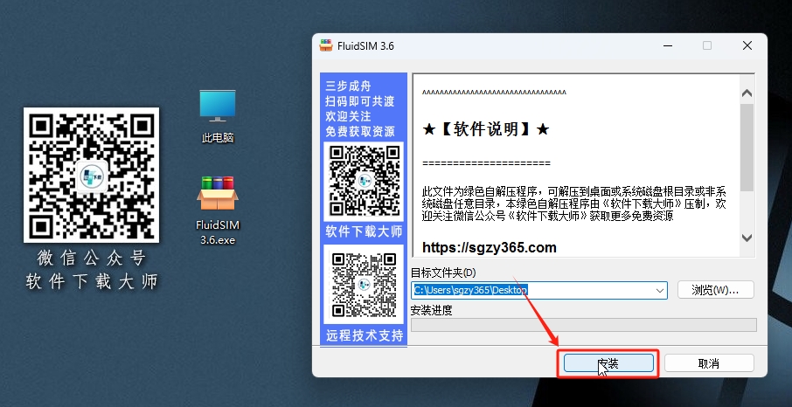Minimize the FluidSIM 3.6 window

[x=668, y=45]
